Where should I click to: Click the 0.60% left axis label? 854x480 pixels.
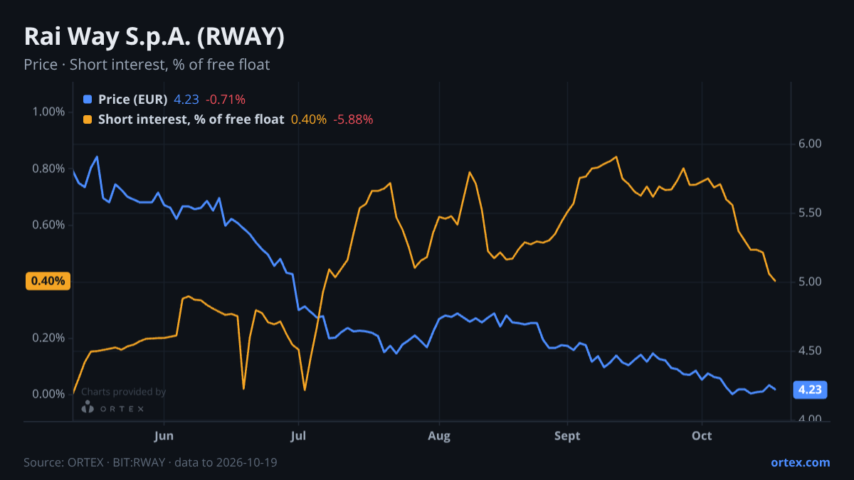click(x=49, y=225)
